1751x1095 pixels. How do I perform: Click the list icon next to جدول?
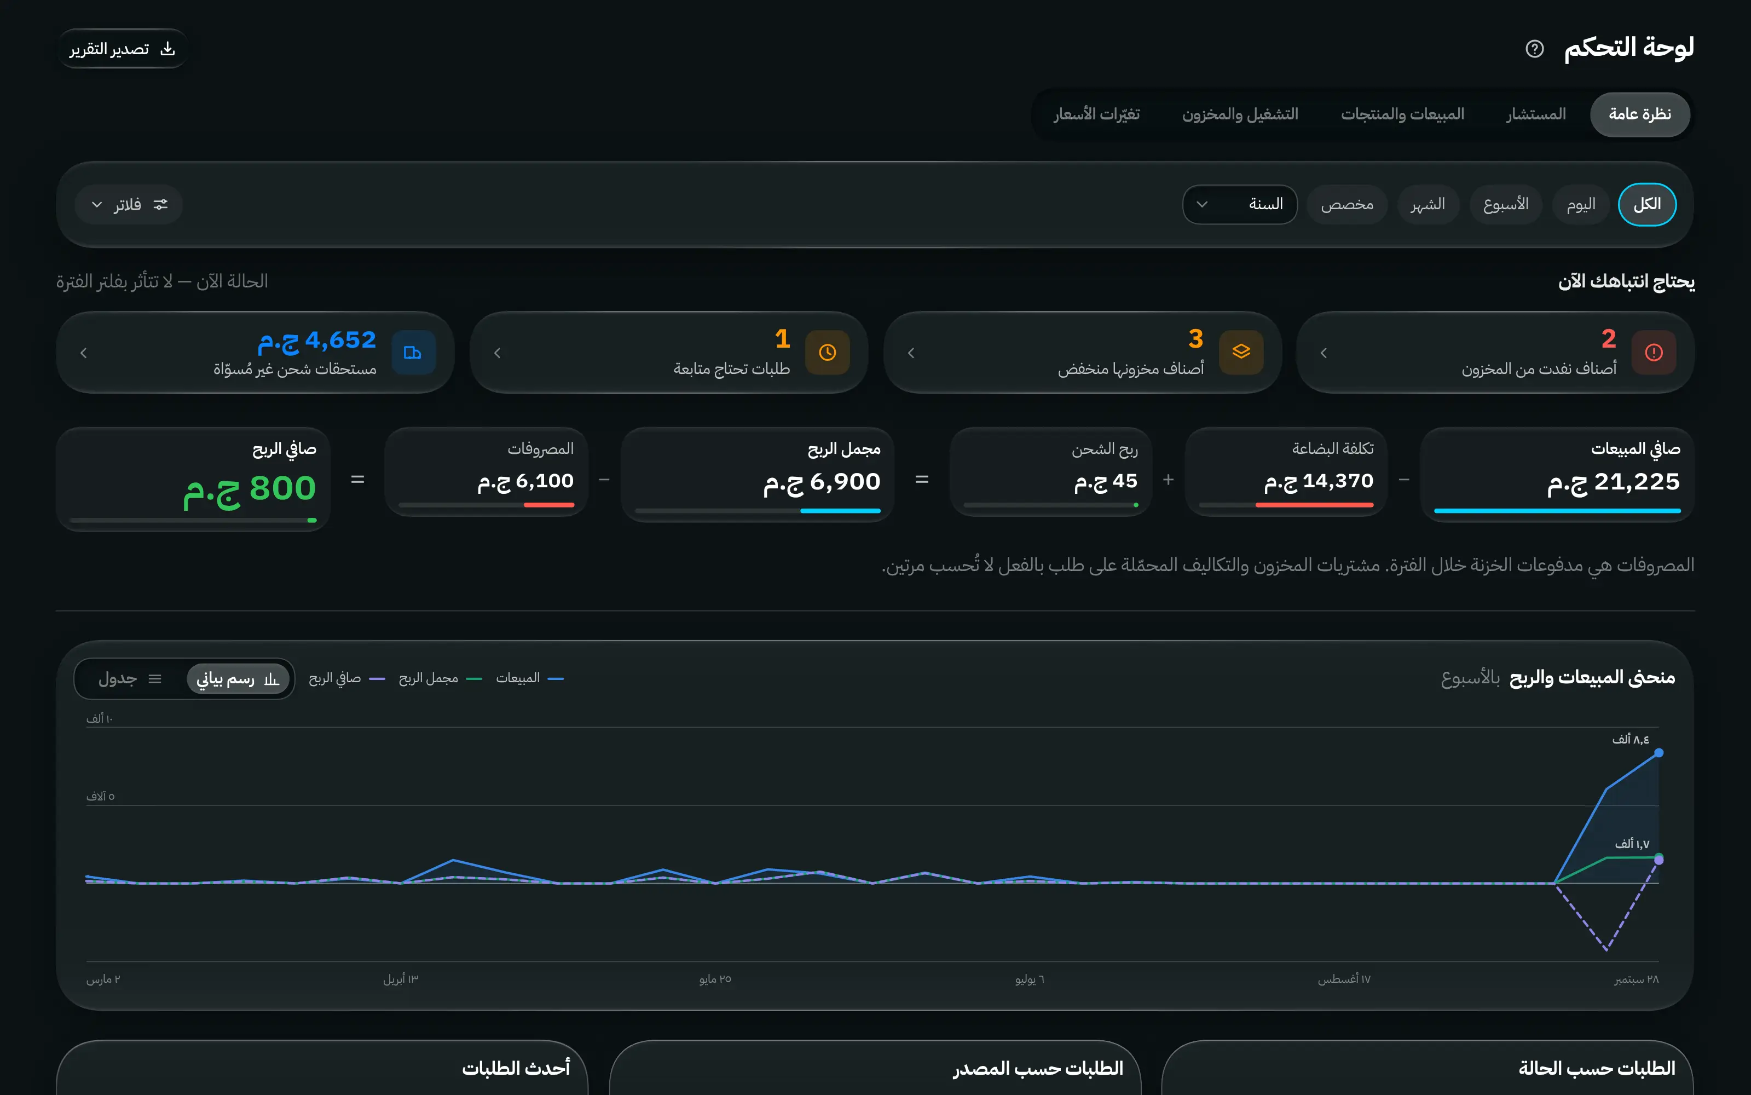(155, 679)
